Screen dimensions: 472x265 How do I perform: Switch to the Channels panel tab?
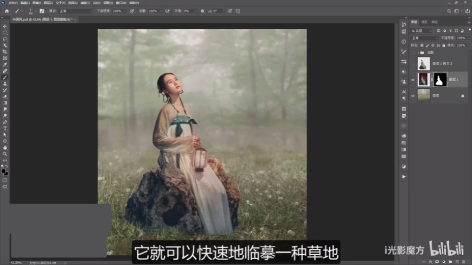tap(424, 22)
